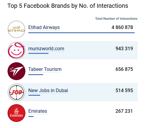The image size is (146, 128).
Task: Open the New Jobs in Dubai link
Action: click(x=48, y=90)
